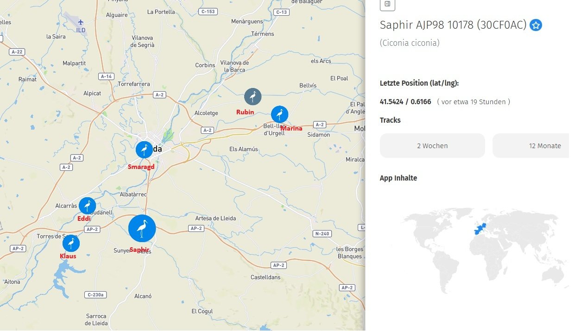
Task: Toggle favorite star next to Saphir title
Action: pyautogui.click(x=536, y=25)
